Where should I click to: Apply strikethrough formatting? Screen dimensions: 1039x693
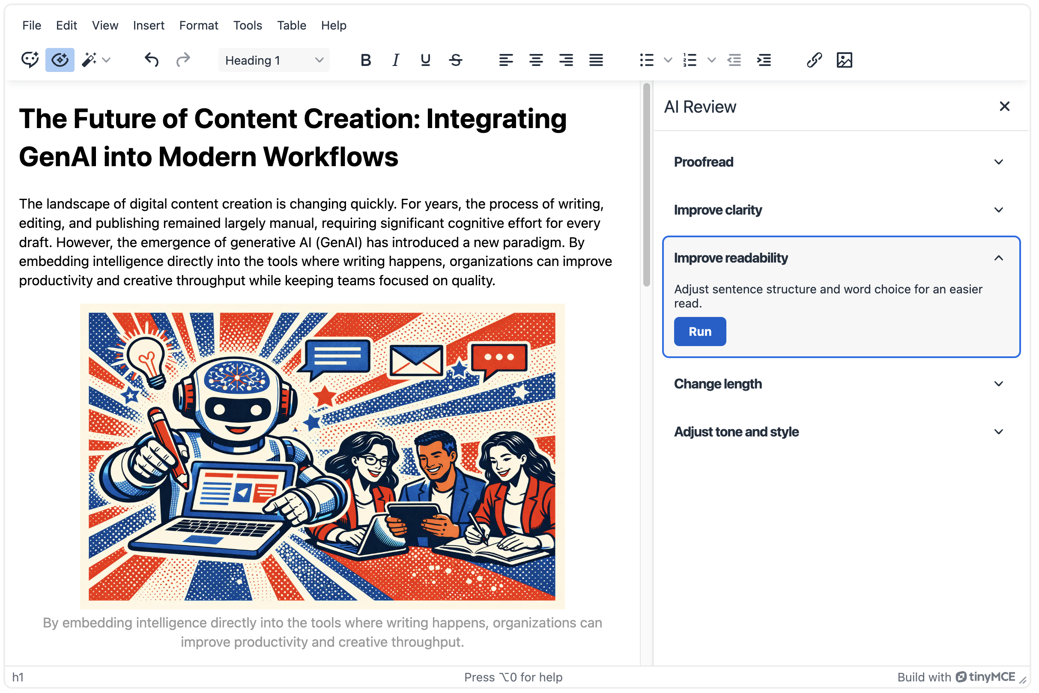pos(456,60)
